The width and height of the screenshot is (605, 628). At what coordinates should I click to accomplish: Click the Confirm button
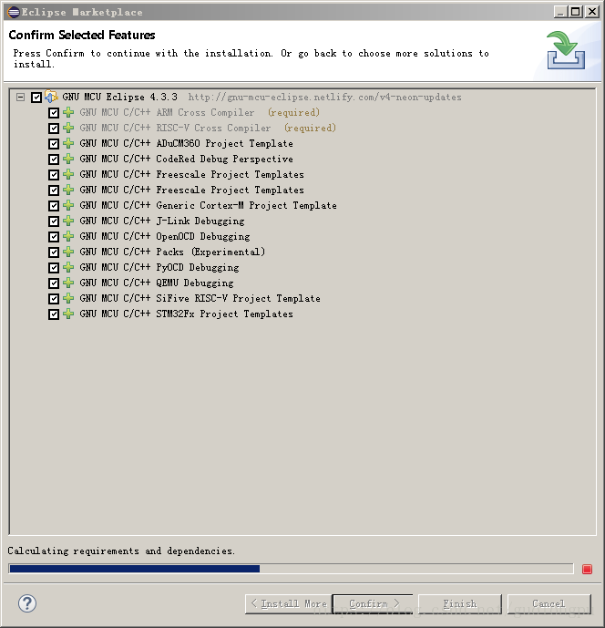click(374, 604)
